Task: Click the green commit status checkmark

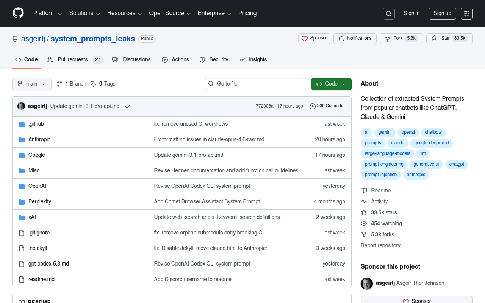Action: point(128,106)
